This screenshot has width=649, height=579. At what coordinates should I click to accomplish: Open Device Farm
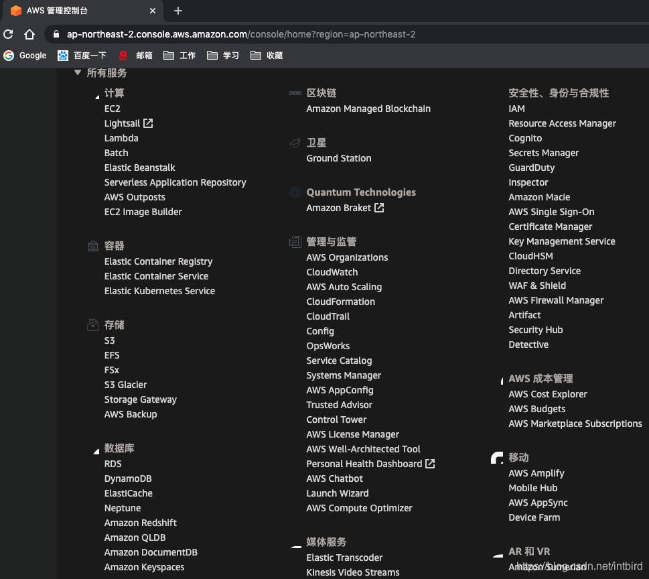click(x=534, y=518)
